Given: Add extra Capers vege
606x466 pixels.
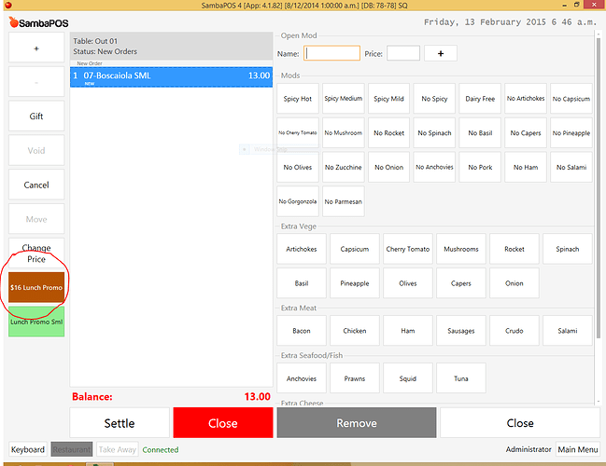Looking at the screenshot, I should coord(461,283).
